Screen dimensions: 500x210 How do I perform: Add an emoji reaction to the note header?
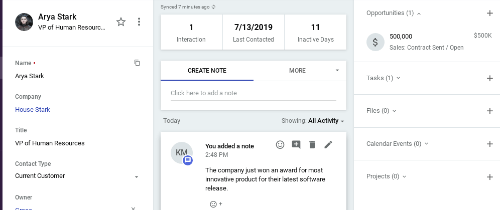[280, 144]
